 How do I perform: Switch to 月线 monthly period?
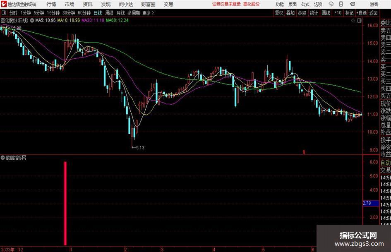pyautogui.click(x=120, y=13)
